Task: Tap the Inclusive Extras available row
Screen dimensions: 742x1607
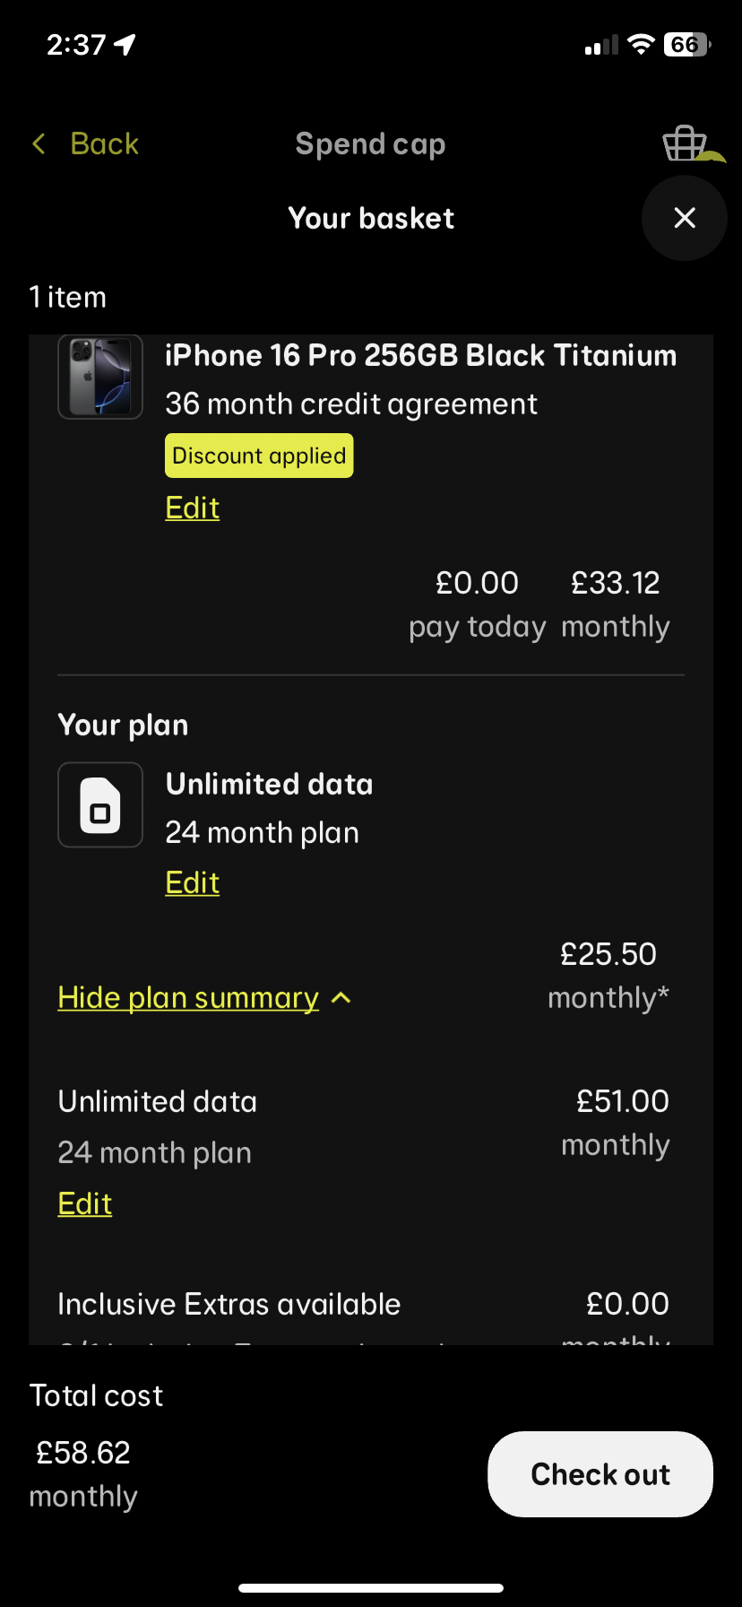Action: [229, 1304]
